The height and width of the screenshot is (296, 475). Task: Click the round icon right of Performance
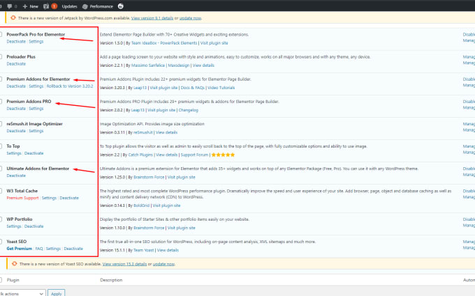click(x=121, y=6)
